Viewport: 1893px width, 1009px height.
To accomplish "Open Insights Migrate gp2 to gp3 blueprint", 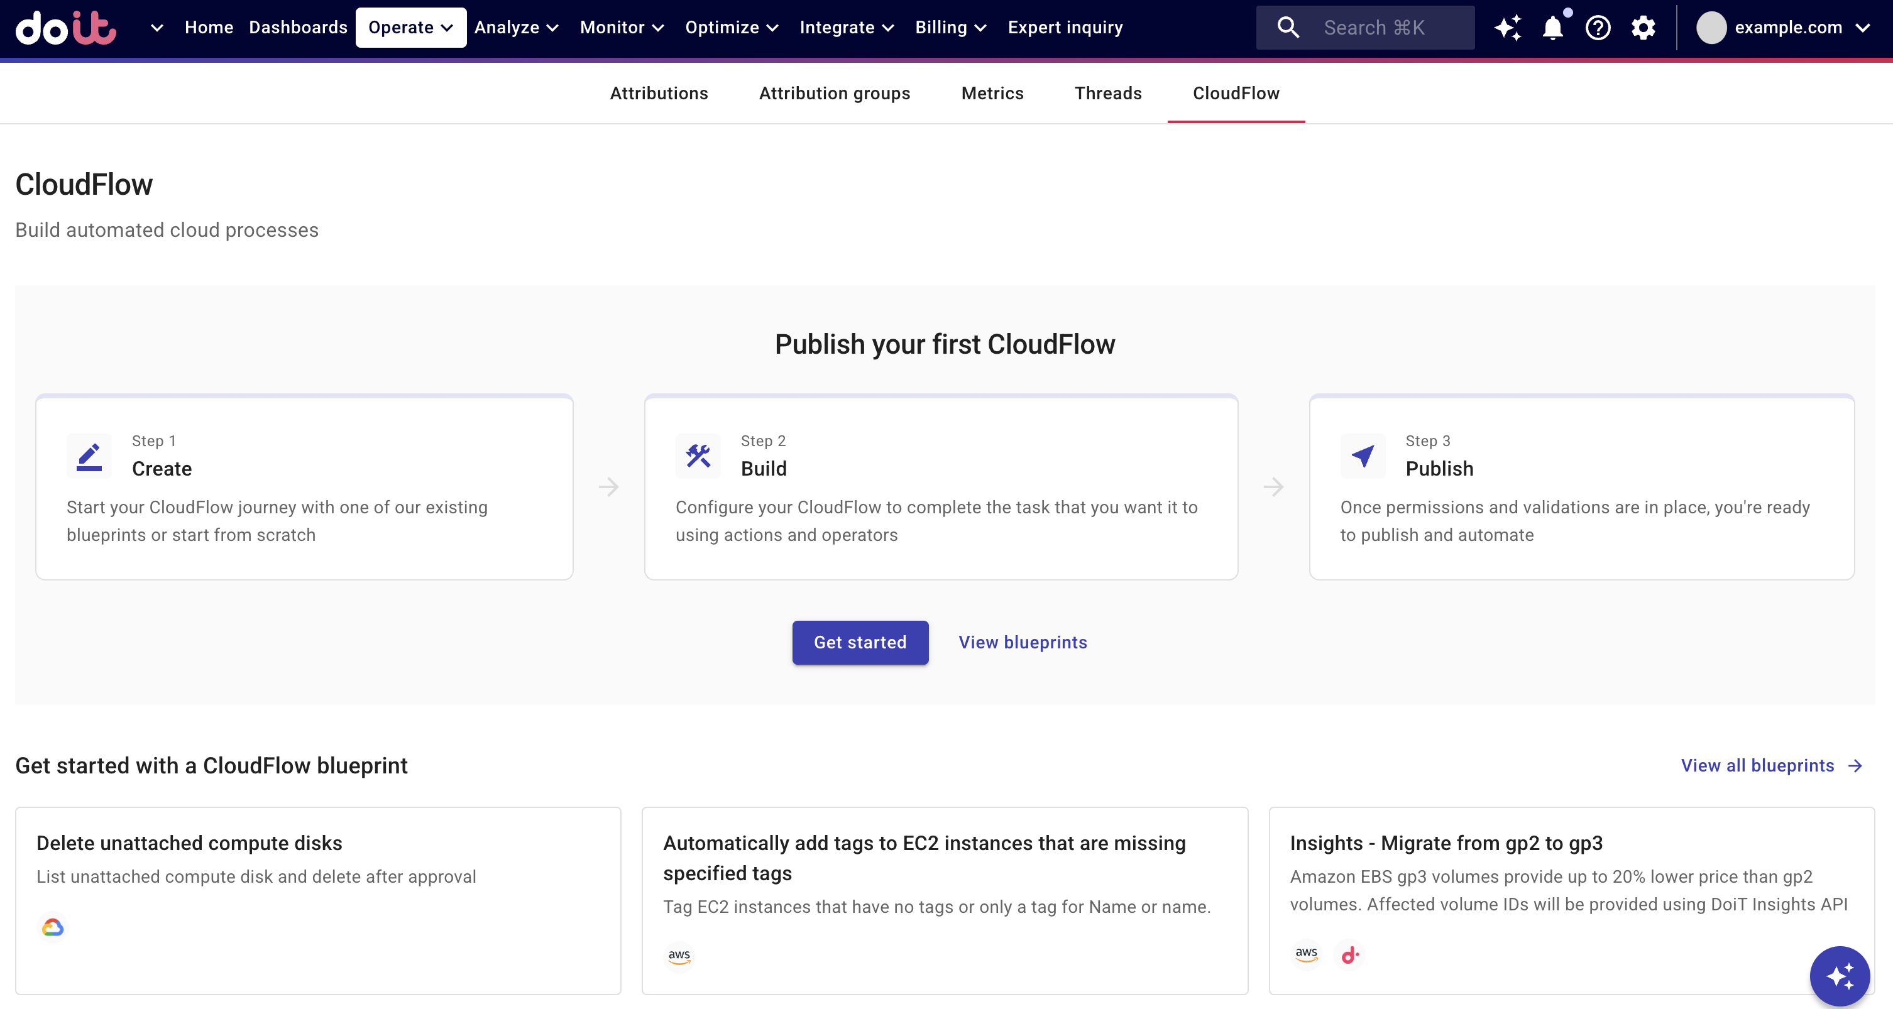I will coord(1572,901).
